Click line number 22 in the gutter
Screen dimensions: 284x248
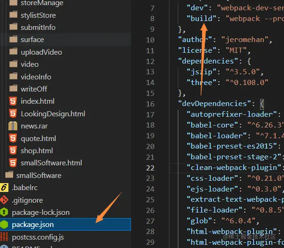[x=150, y=168]
